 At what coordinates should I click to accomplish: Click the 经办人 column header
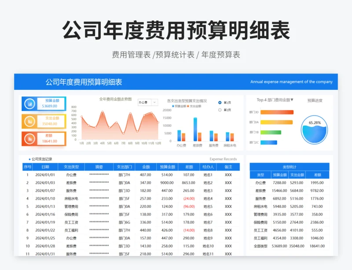(x=208, y=167)
